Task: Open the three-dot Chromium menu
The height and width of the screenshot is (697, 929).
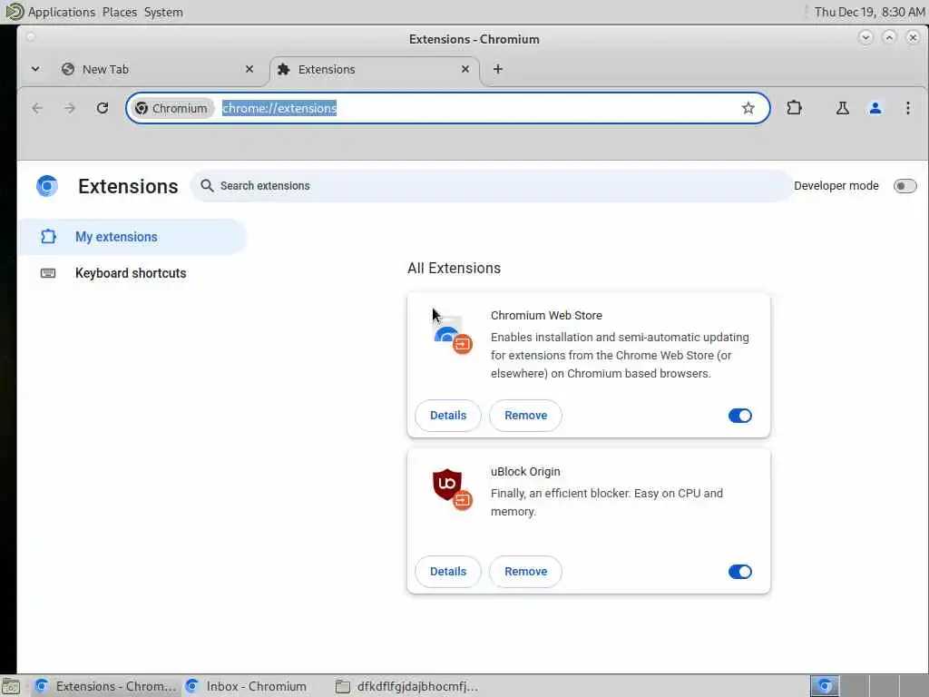Action: [907, 108]
